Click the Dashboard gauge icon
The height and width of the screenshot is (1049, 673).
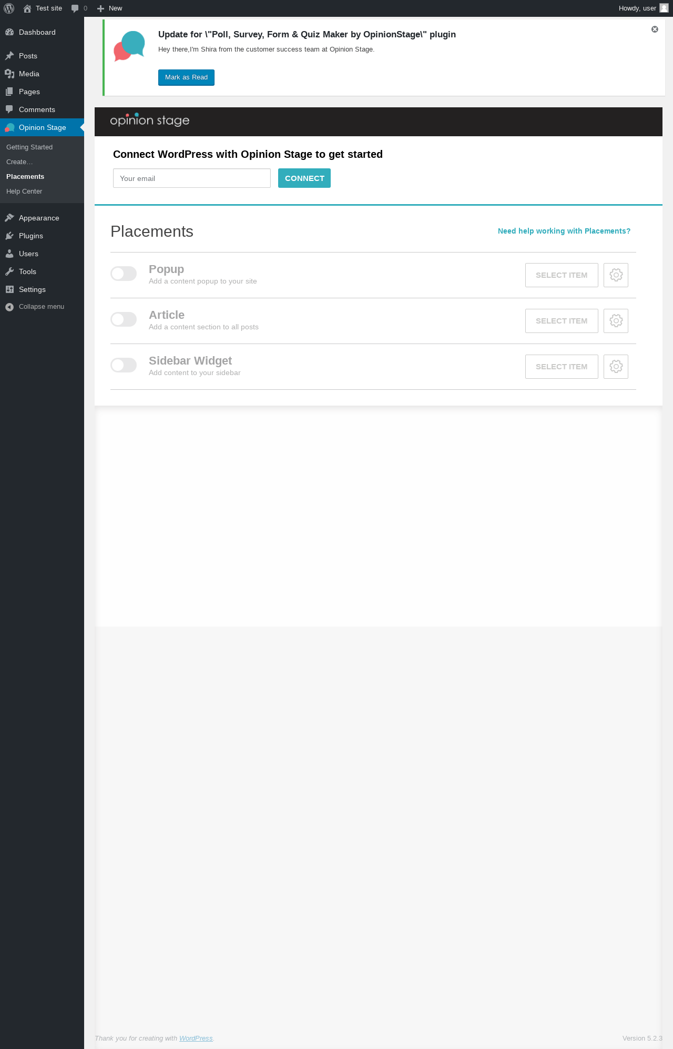click(9, 32)
